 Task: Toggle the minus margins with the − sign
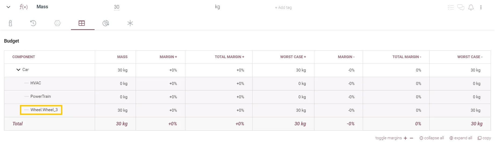coord(411,138)
